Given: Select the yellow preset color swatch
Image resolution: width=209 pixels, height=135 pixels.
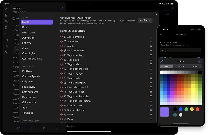Looking at the screenshot, I should 192,109.
